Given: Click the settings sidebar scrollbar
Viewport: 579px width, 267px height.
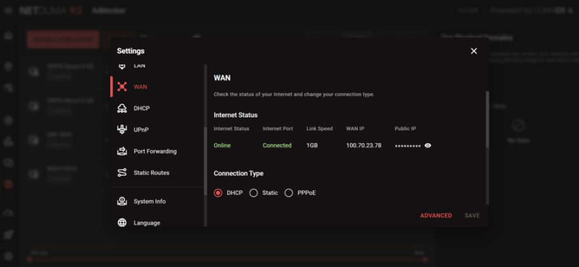Looking at the screenshot, I should pos(205,161).
